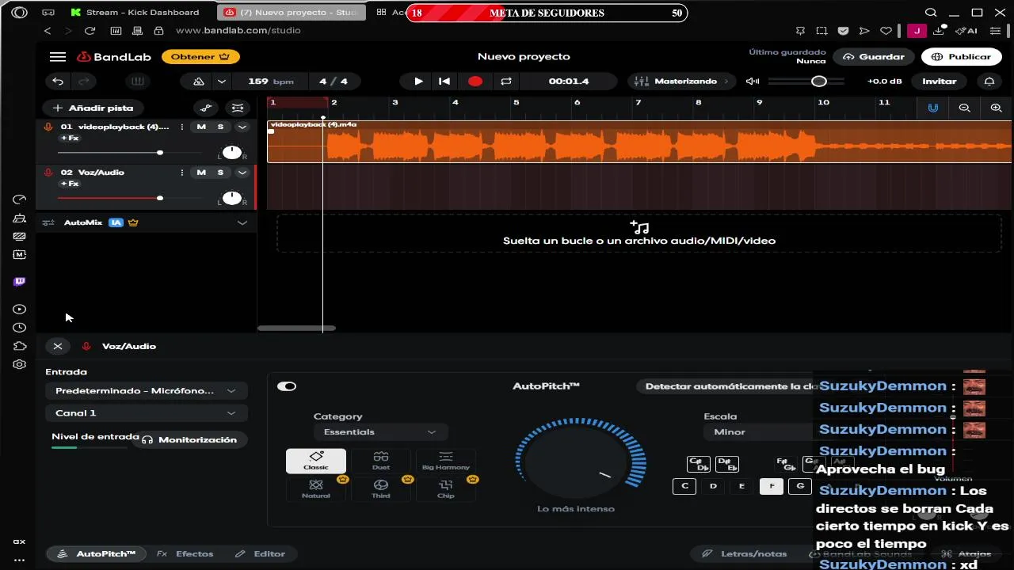Open the metronome options dropdown arrow

point(222,81)
